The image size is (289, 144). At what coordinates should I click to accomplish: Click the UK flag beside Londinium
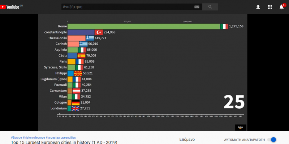click(x=76, y=108)
